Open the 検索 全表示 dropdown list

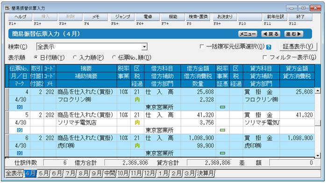pos(144,47)
